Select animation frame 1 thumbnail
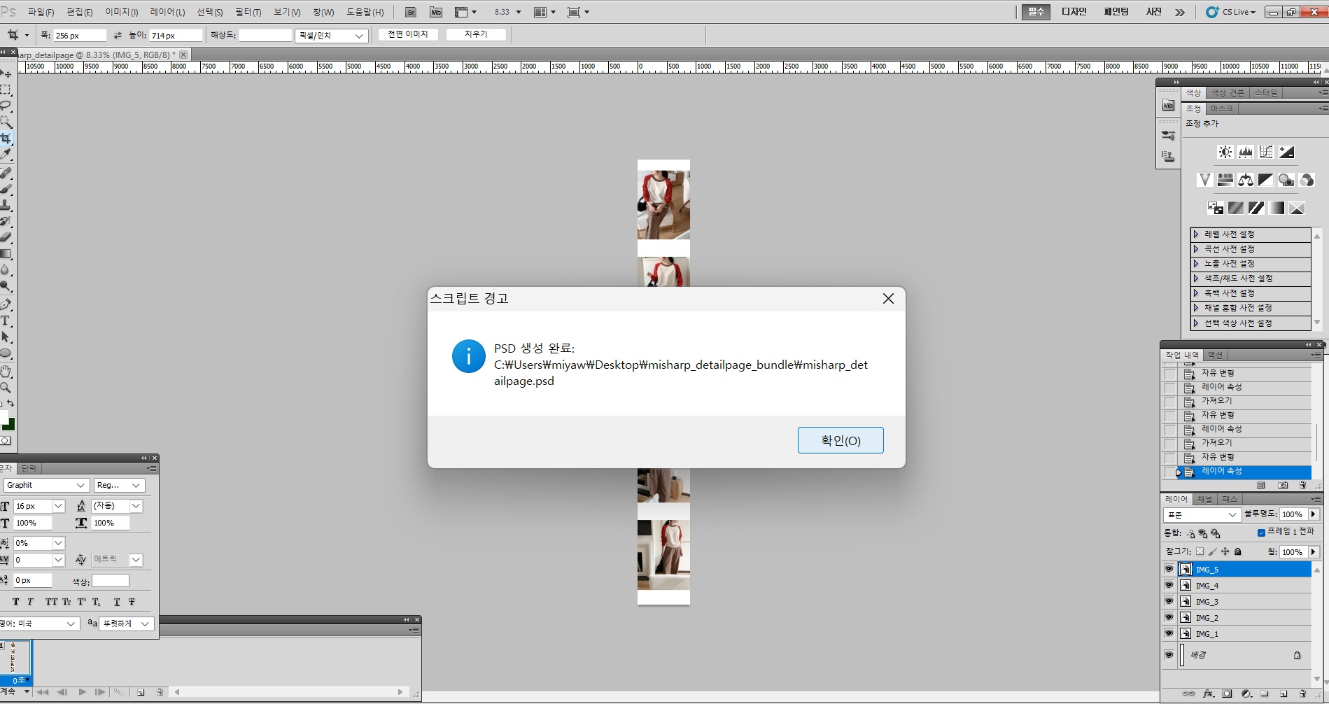Viewport: 1329px width, 704px height. pos(15,658)
